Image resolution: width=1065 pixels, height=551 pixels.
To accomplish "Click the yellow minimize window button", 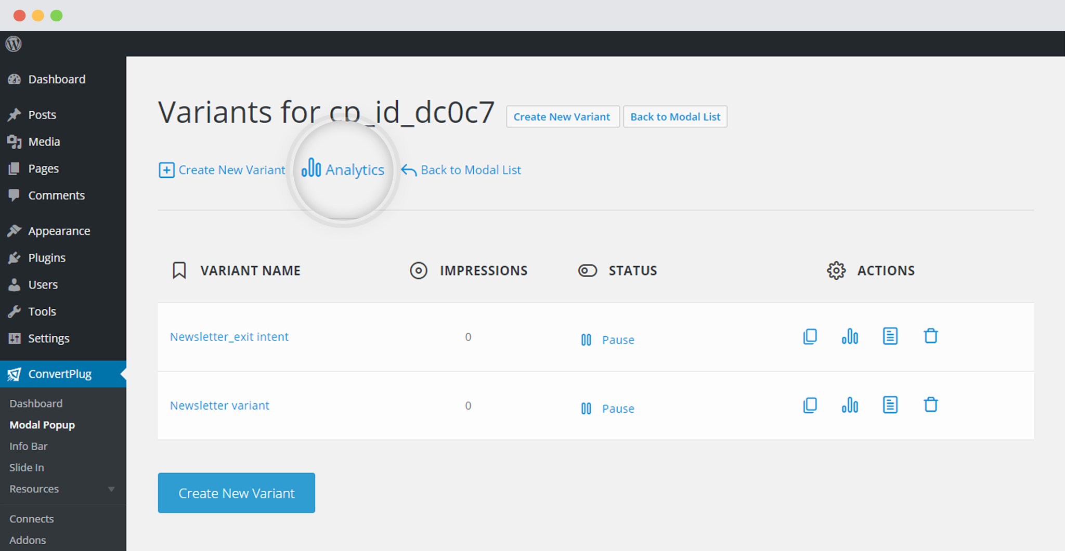I will tap(38, 16).
